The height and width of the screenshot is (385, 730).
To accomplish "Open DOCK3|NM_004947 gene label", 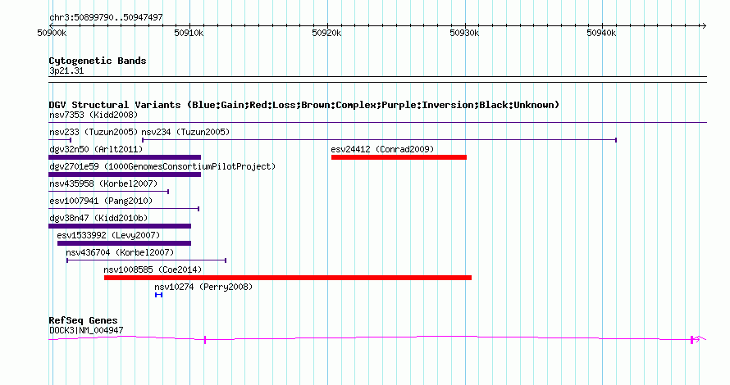I will coord(86,331).
